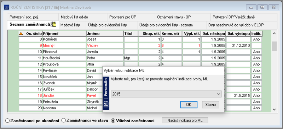Click the Indik. column header
Image resolution: width=283 pixels, height=129 pixels.
(x=256, y=33)
